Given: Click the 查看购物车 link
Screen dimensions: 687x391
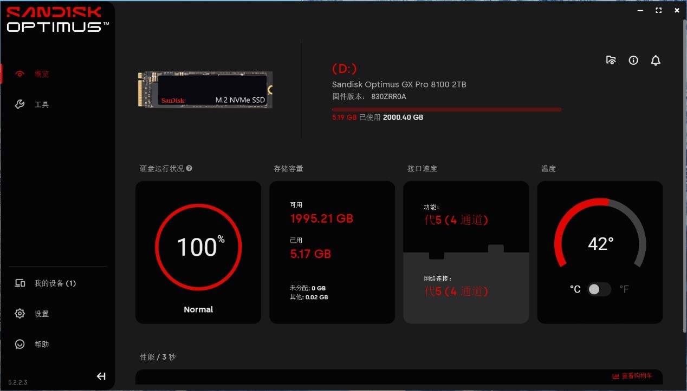Looking at the screenshot, I should point(637,376).
